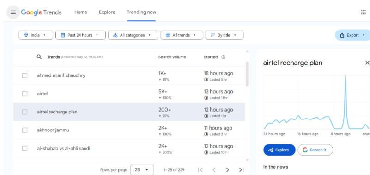
Task: Go to the first page of trends
Action: coord(200,170)
